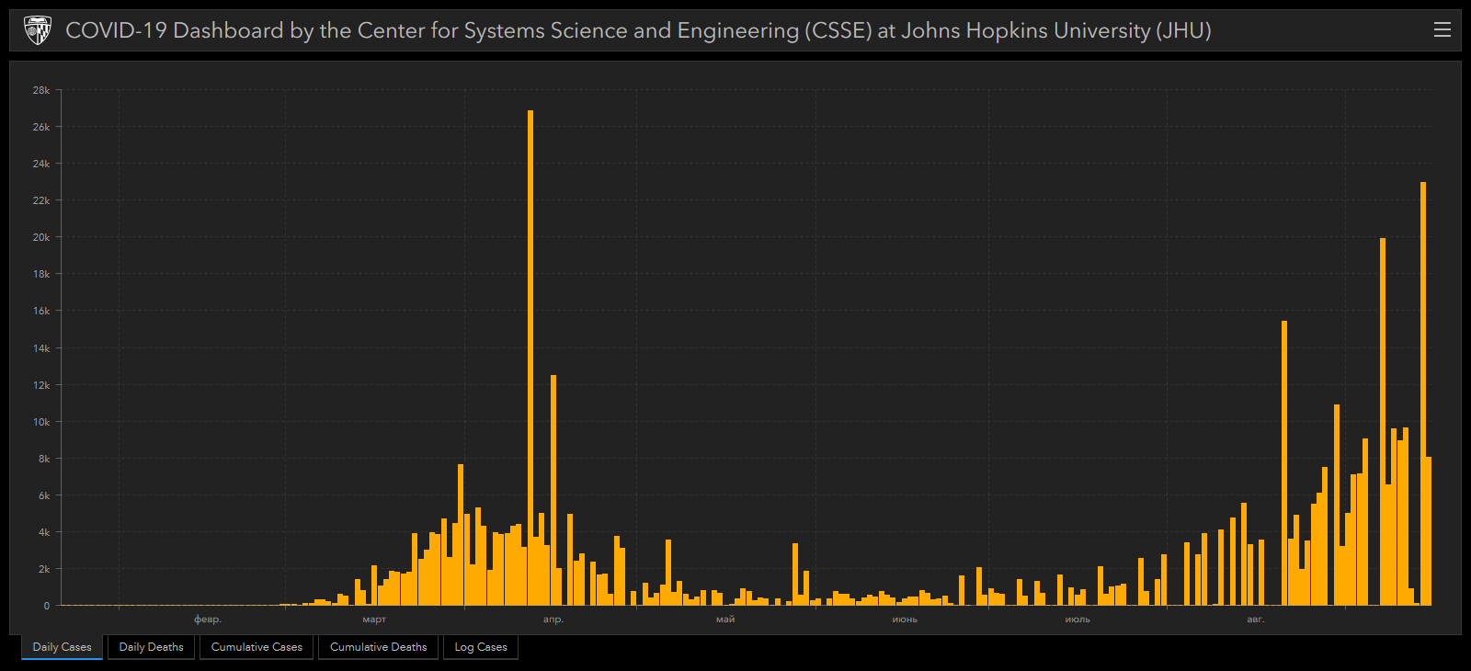Select the Cumulative Cases tab

(257, 647)
